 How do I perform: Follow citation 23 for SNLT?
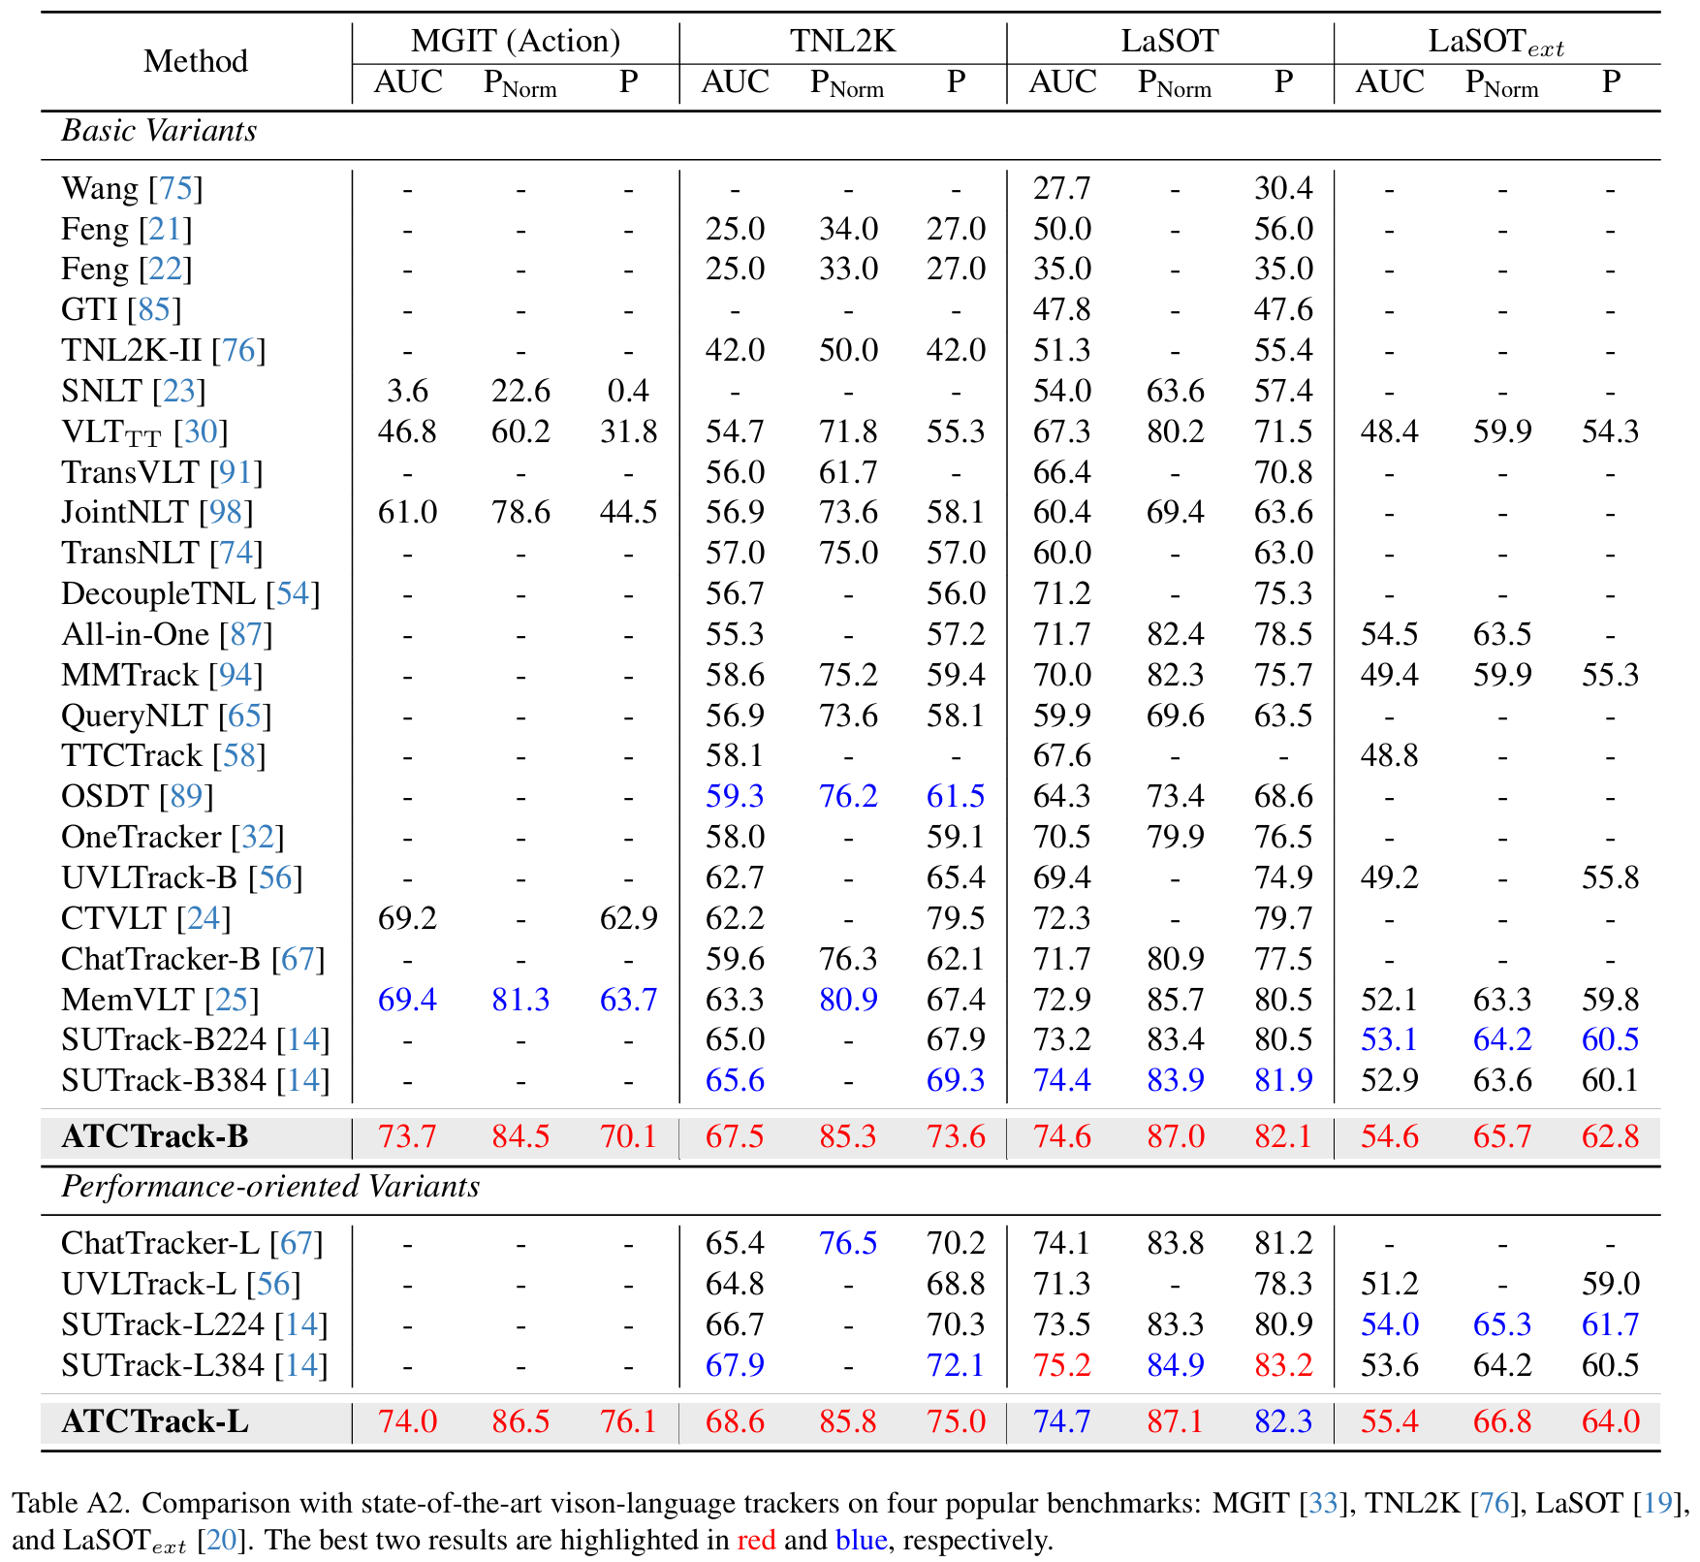[179, 391]
